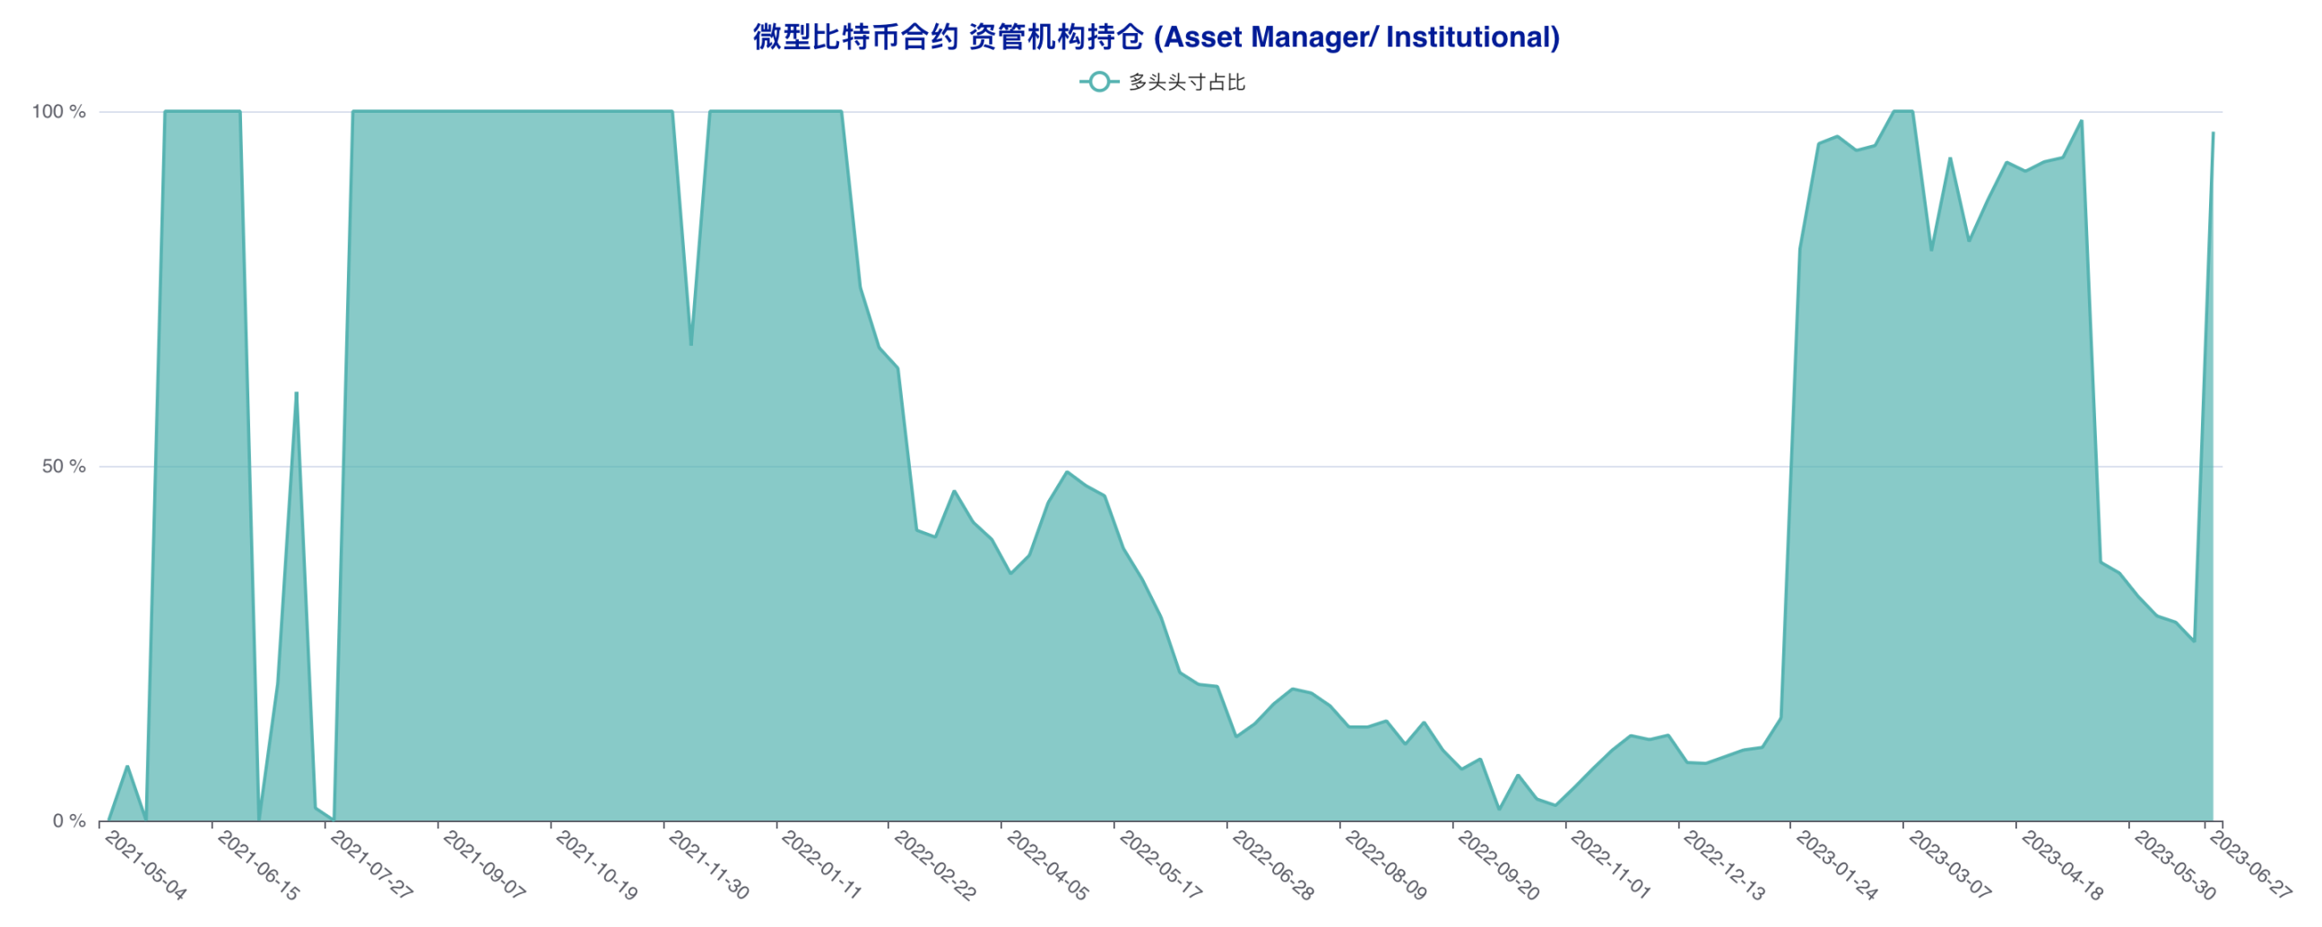Screen dimensions: 2322x927
Task: Click the 2022-08-09 date label
Action: coord(1386,865)
